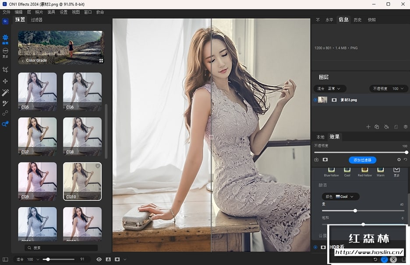Open effects settings gear icon
The image size is (410, 265).
tap(399, 160)
